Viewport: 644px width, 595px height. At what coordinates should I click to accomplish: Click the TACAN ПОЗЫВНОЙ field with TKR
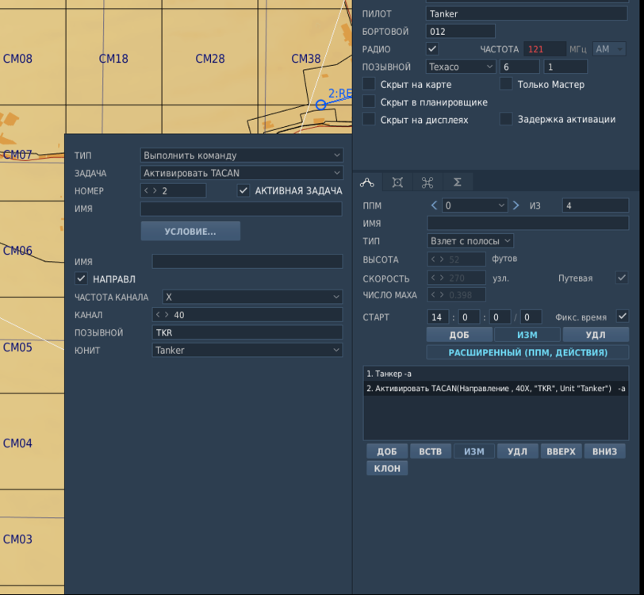tap(247, 332)
